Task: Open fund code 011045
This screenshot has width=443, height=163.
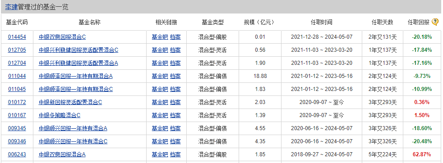Action: click(x=17, y=89)
